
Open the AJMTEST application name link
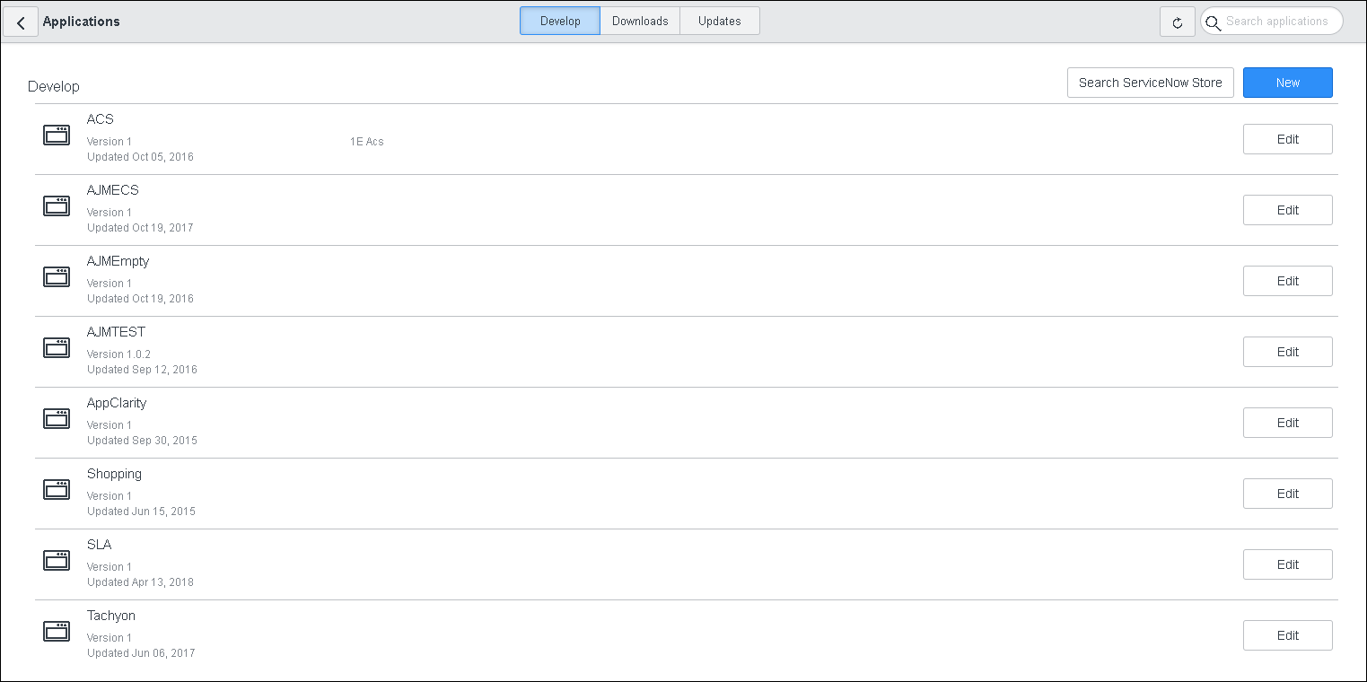[116, 332]
